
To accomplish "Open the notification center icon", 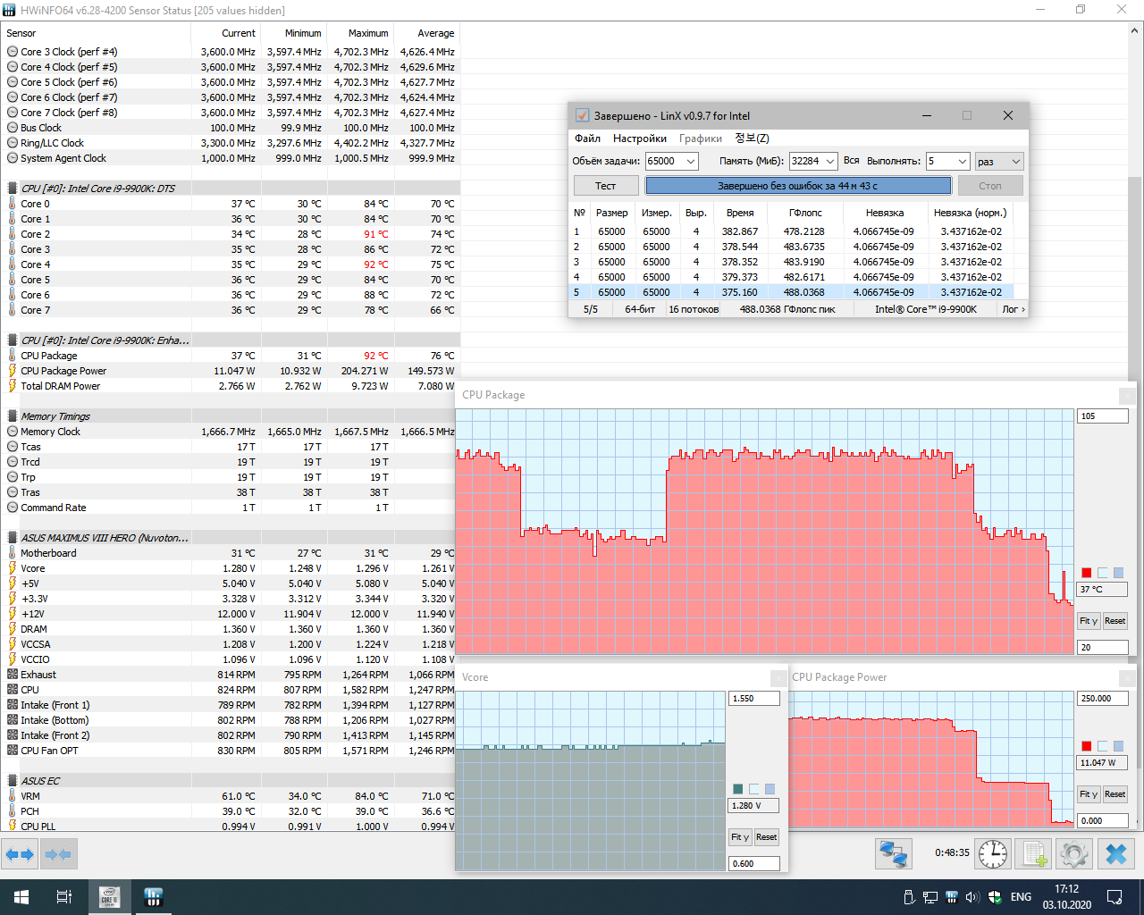I will pos(1115,897).
